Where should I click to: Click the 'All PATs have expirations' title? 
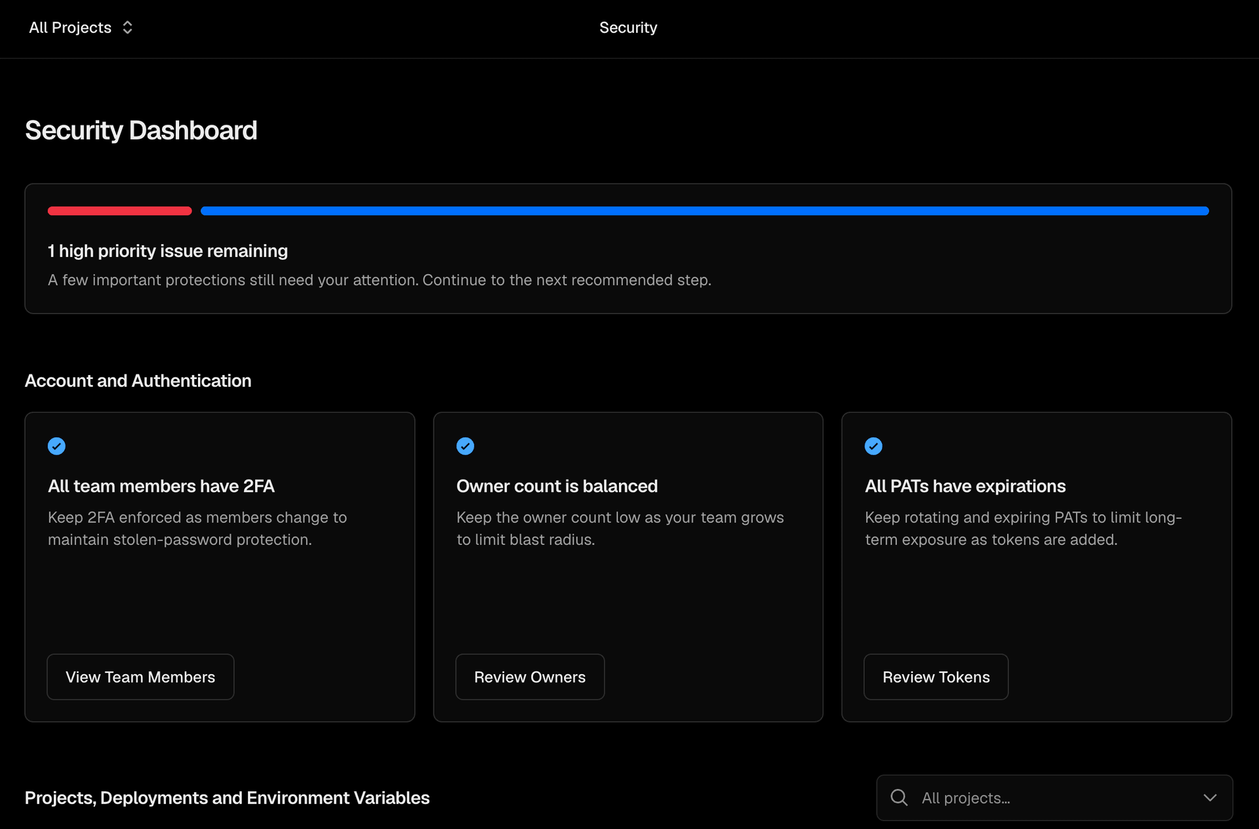[x=965, y=486]
